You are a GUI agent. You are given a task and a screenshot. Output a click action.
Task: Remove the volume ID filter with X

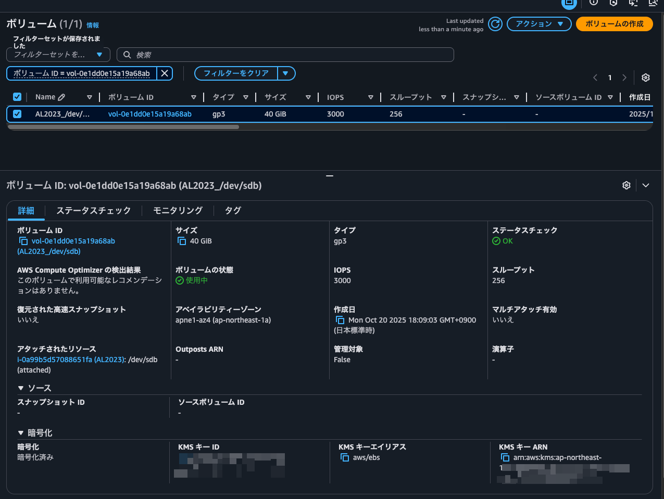pyautogui.click(x=165, y=73)
